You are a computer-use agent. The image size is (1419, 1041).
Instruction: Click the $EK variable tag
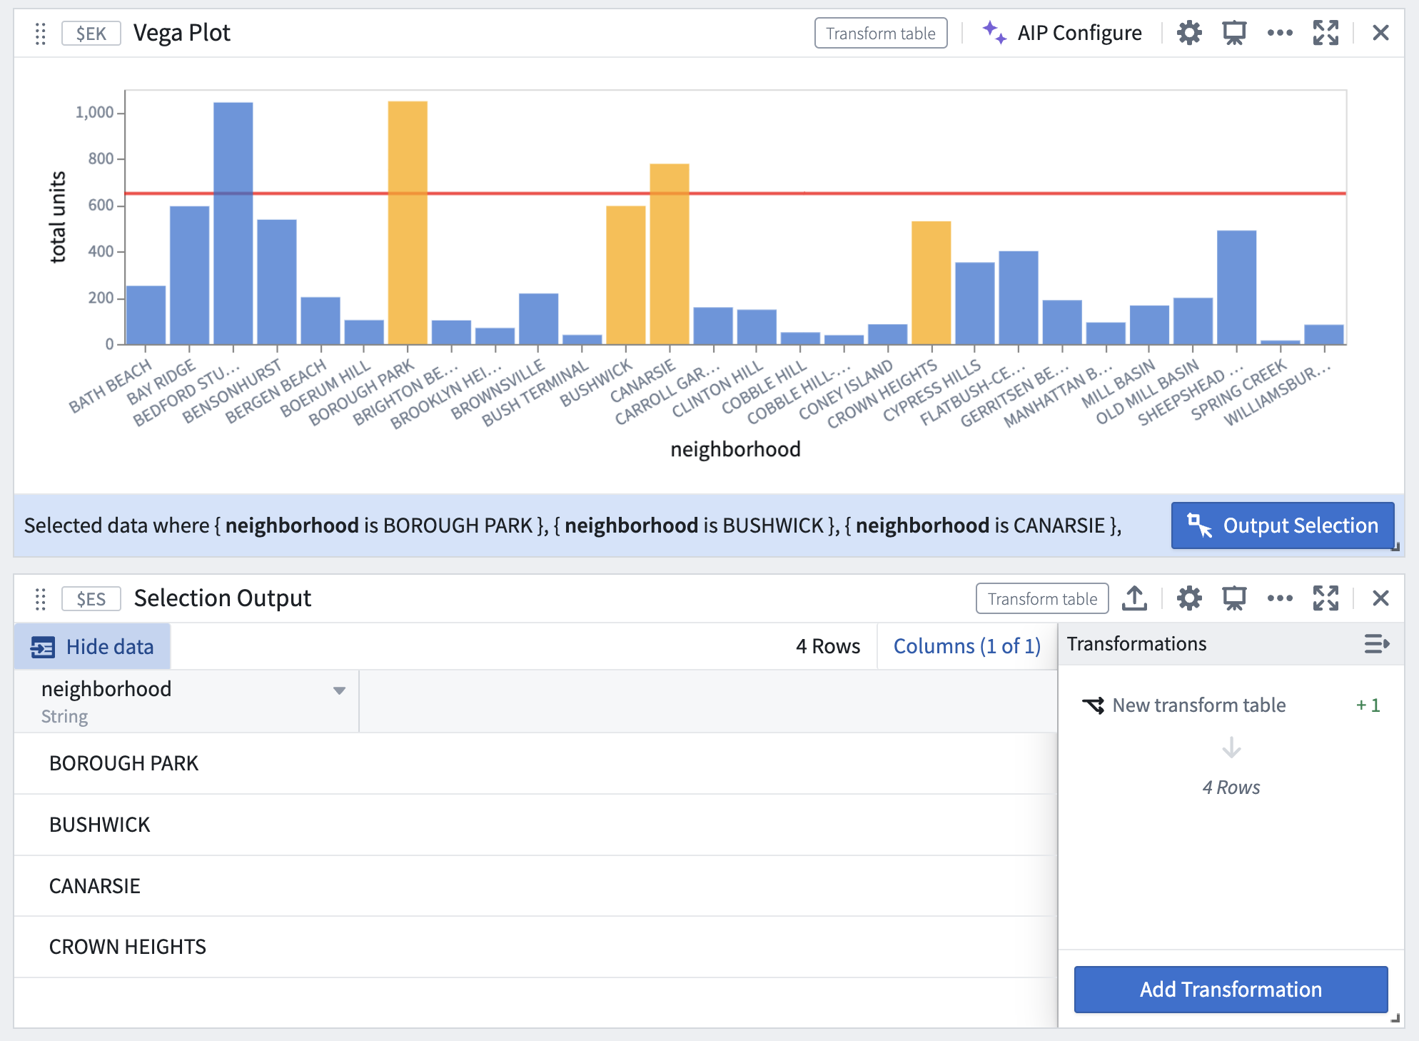[91, 34]
